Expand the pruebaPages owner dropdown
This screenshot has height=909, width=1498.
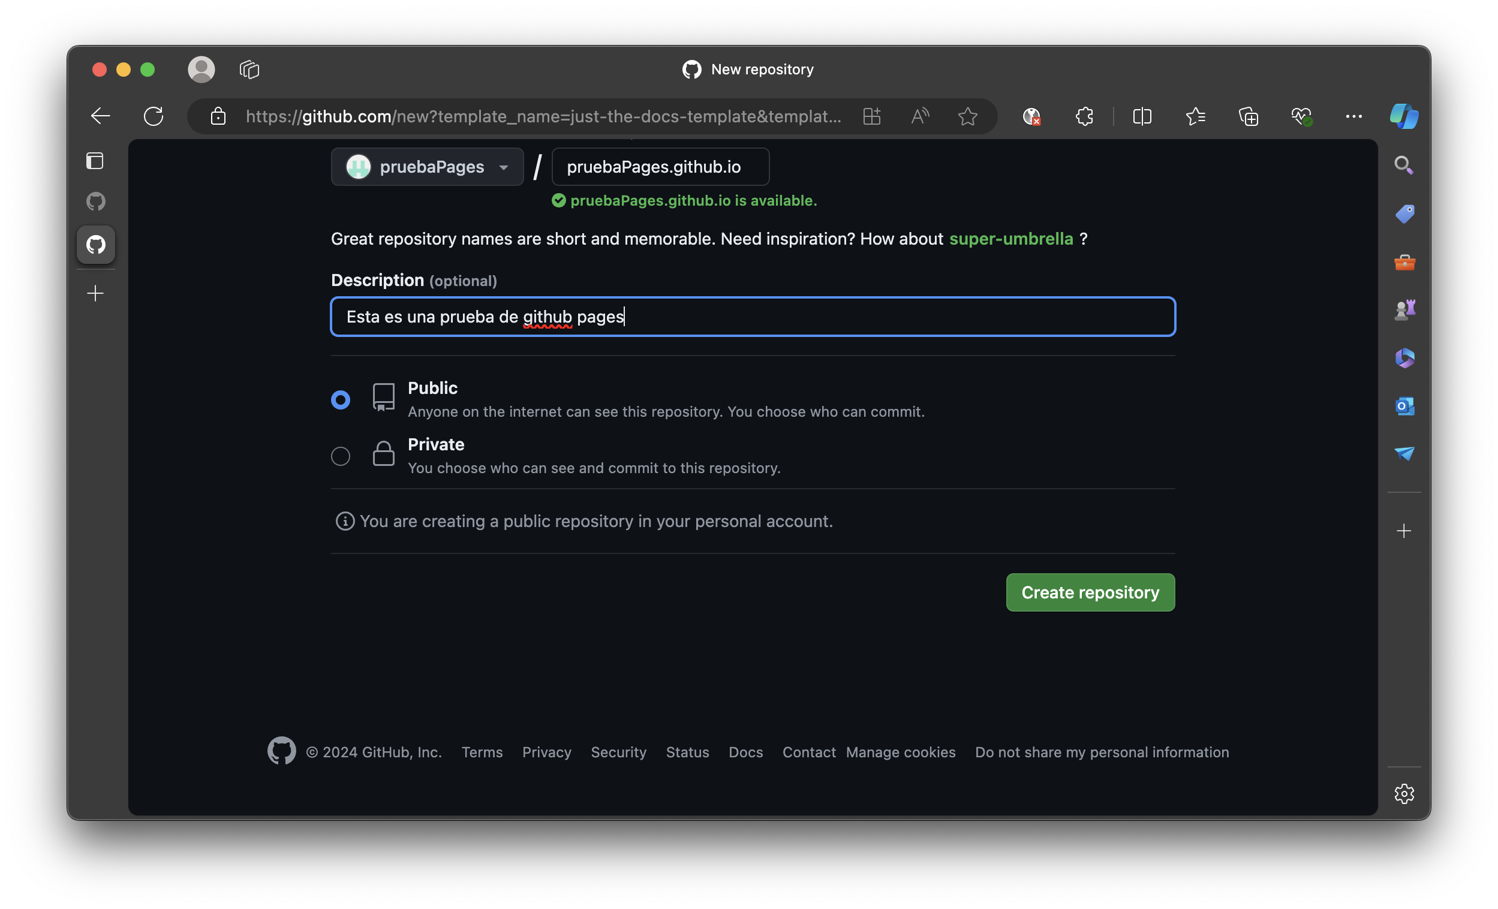point(427,166)
